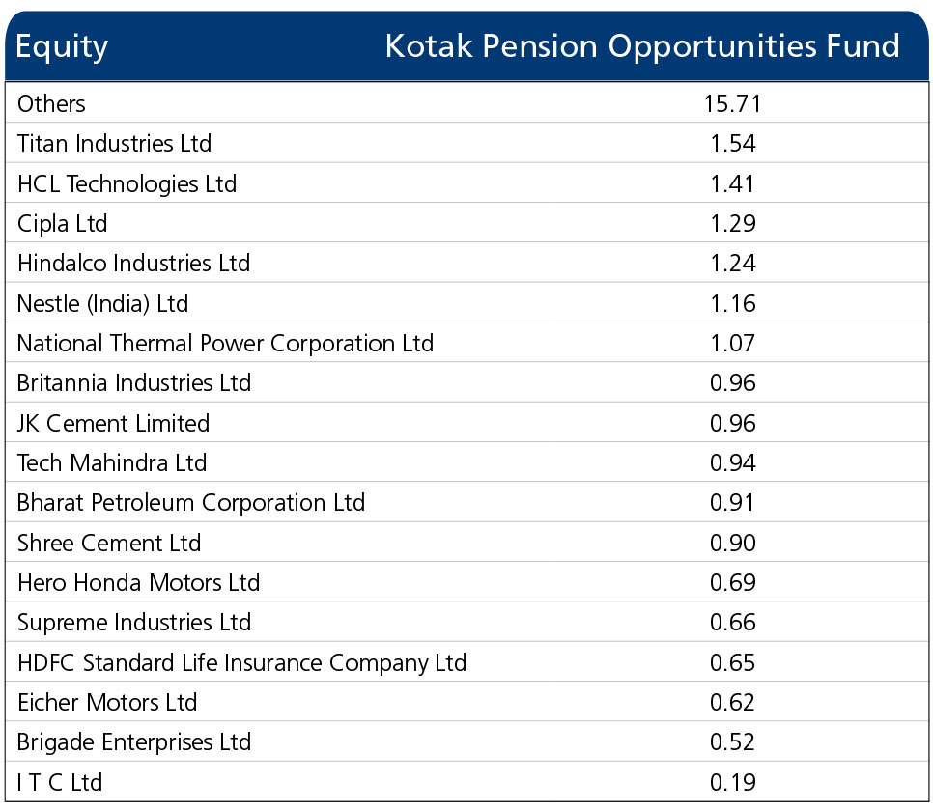The height and width of the screenshot is (811, 933).
Task: Select Titan Industries Ltd row
Action: 466,143
